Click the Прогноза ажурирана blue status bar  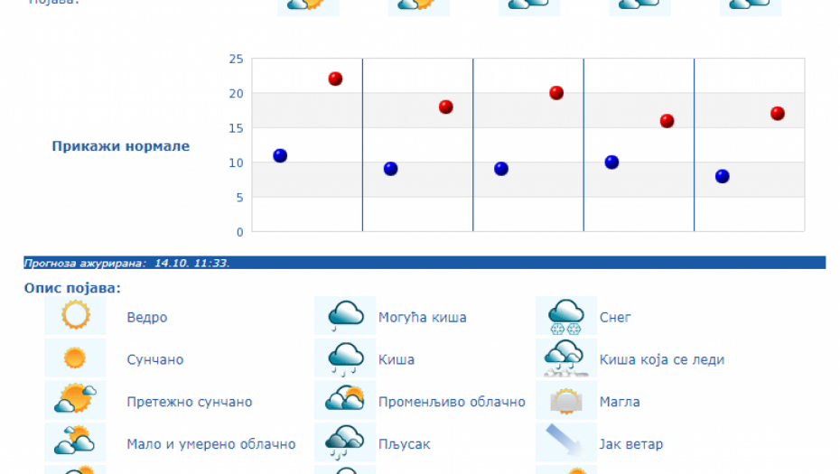[x=425, y=263]
